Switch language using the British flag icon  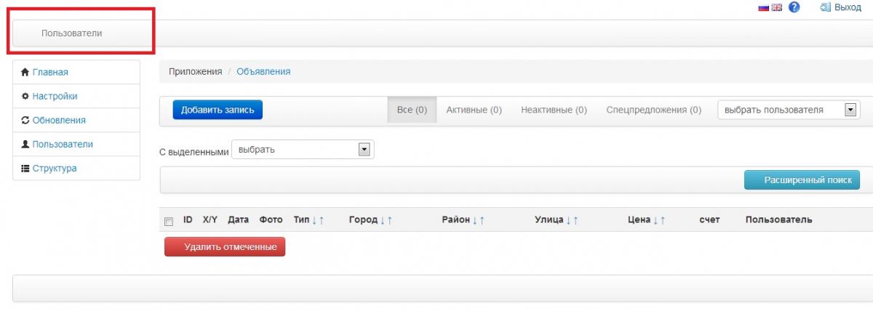(776, 7)
